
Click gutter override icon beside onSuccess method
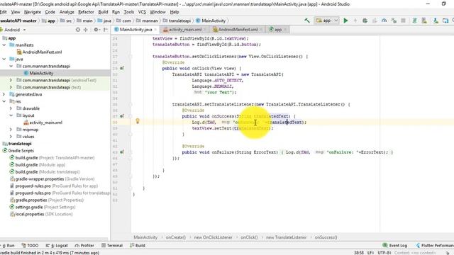[122, 116]
